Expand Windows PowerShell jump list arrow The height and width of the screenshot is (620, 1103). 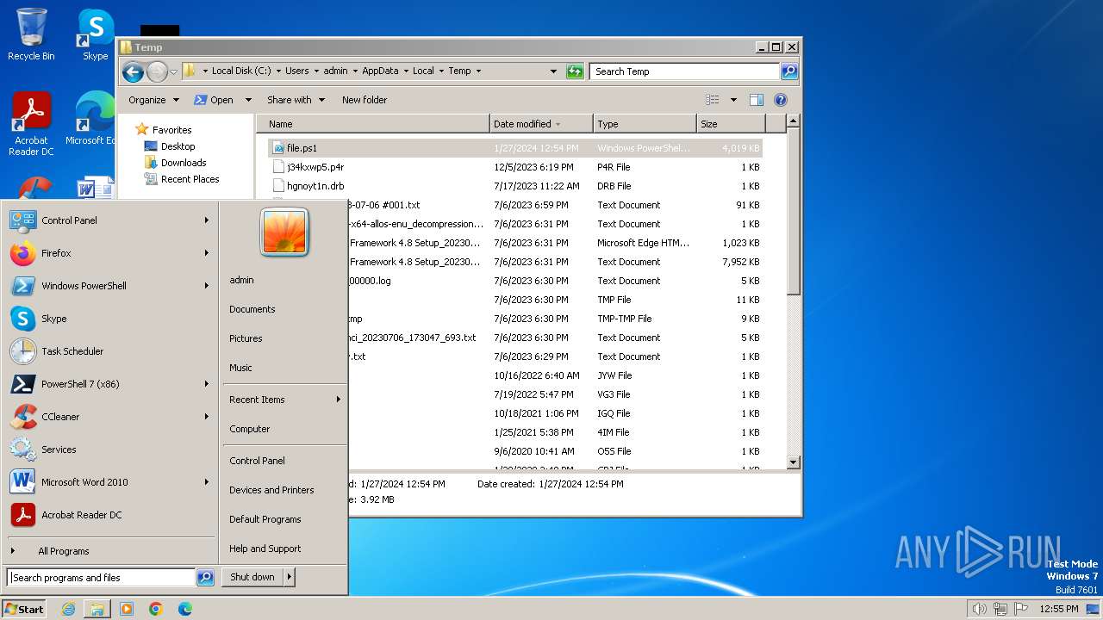tap(207, 286)
